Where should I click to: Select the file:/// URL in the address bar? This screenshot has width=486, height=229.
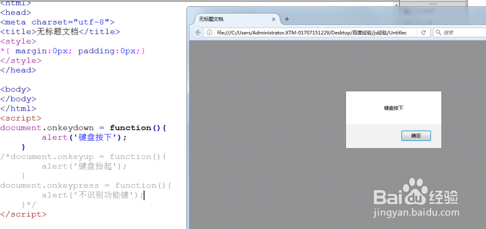[x=312, y=33]
